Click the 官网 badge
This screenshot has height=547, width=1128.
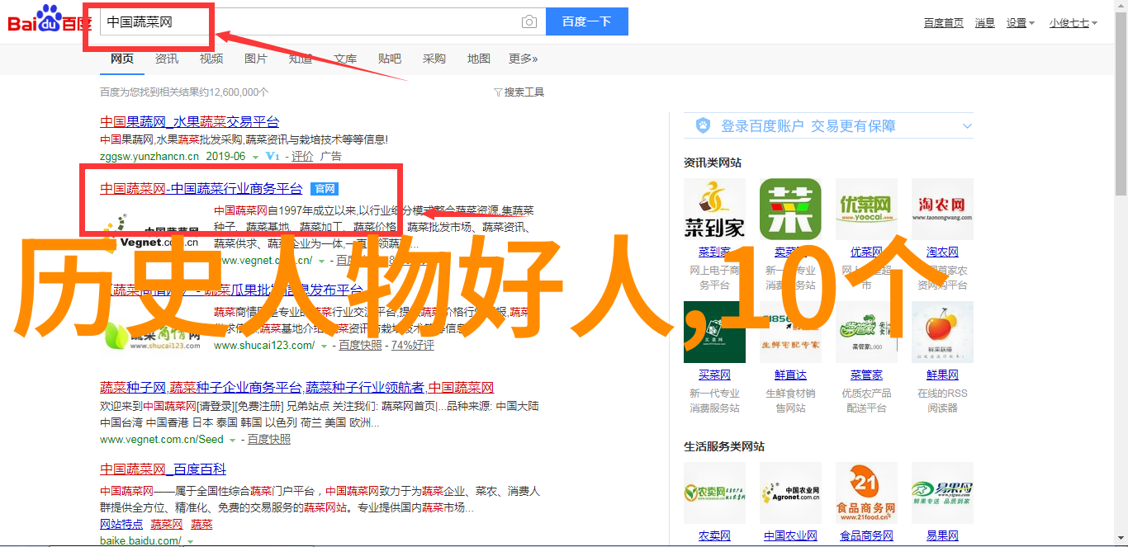pyautogui.click(x=324, y=189)
